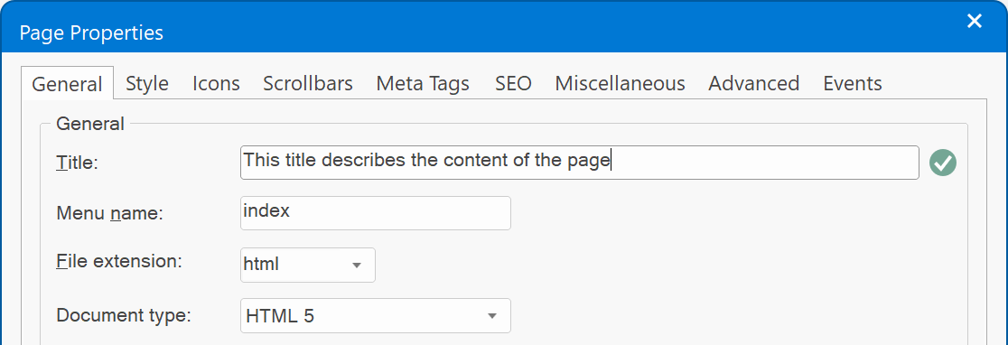The width and height of the screenshot is (1008, 345).
Task: Go to the Scrollbars tab
Action: pos(308,83)
